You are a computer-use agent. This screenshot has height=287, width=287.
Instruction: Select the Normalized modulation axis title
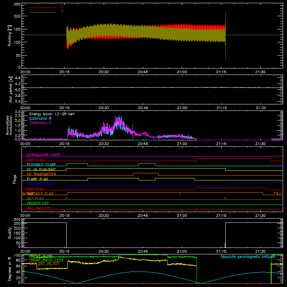click(x=9, y=125)
